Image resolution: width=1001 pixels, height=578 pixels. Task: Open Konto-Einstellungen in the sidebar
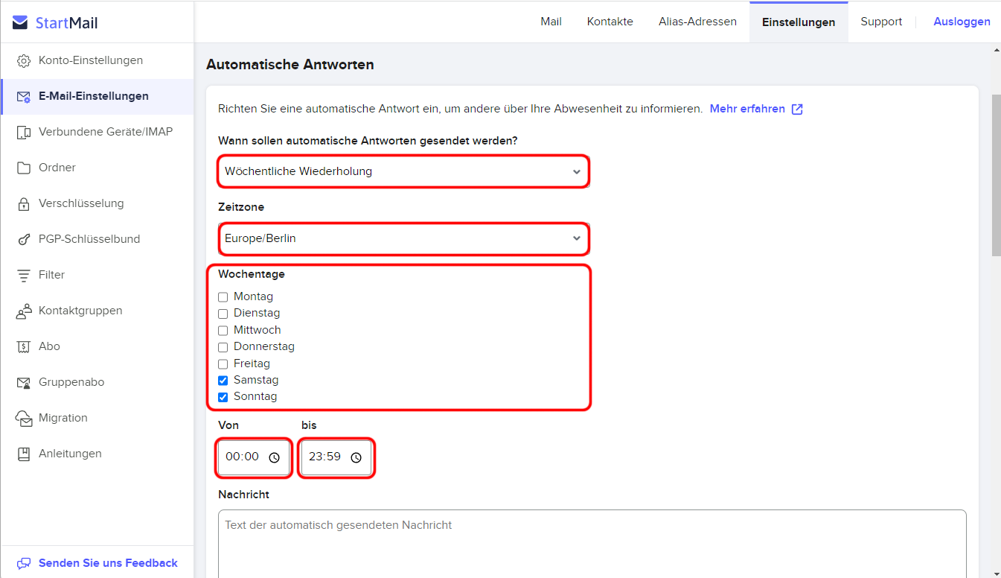coord(97,60)
